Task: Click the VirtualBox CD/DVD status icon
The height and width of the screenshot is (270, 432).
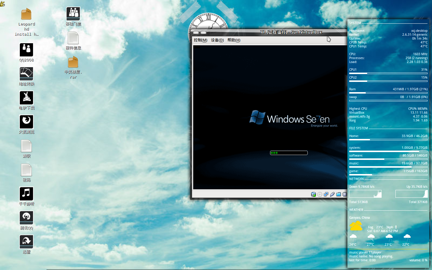Action: pyautogui.click(x=320, y=194)
